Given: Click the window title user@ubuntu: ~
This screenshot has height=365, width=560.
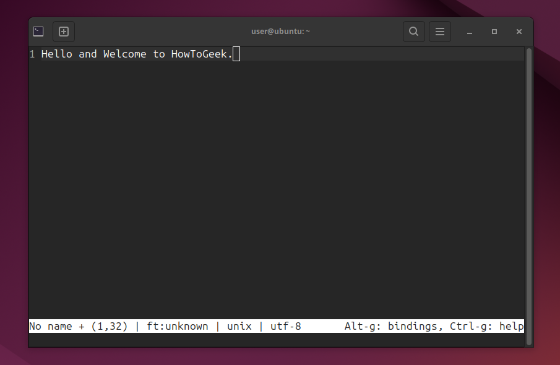Looking at the screenshot, I should pyautogui.click(x=280, y=32).
